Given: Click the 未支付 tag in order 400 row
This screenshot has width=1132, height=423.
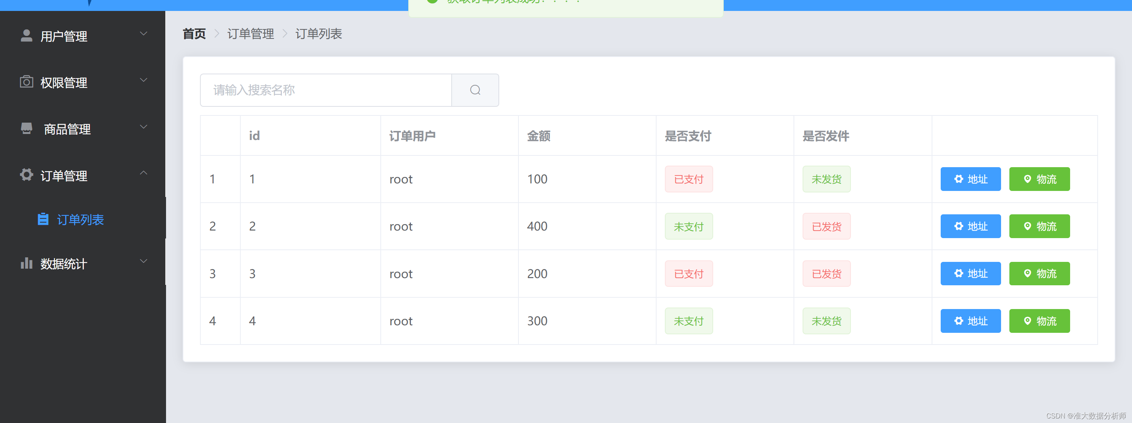Looking at the screenshot, I should click(x=689, y=227).
